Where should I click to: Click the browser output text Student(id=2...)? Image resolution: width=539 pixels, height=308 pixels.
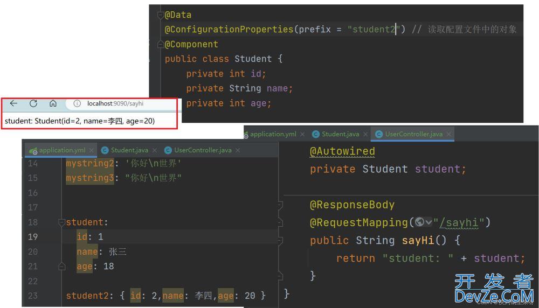(94, 121)
